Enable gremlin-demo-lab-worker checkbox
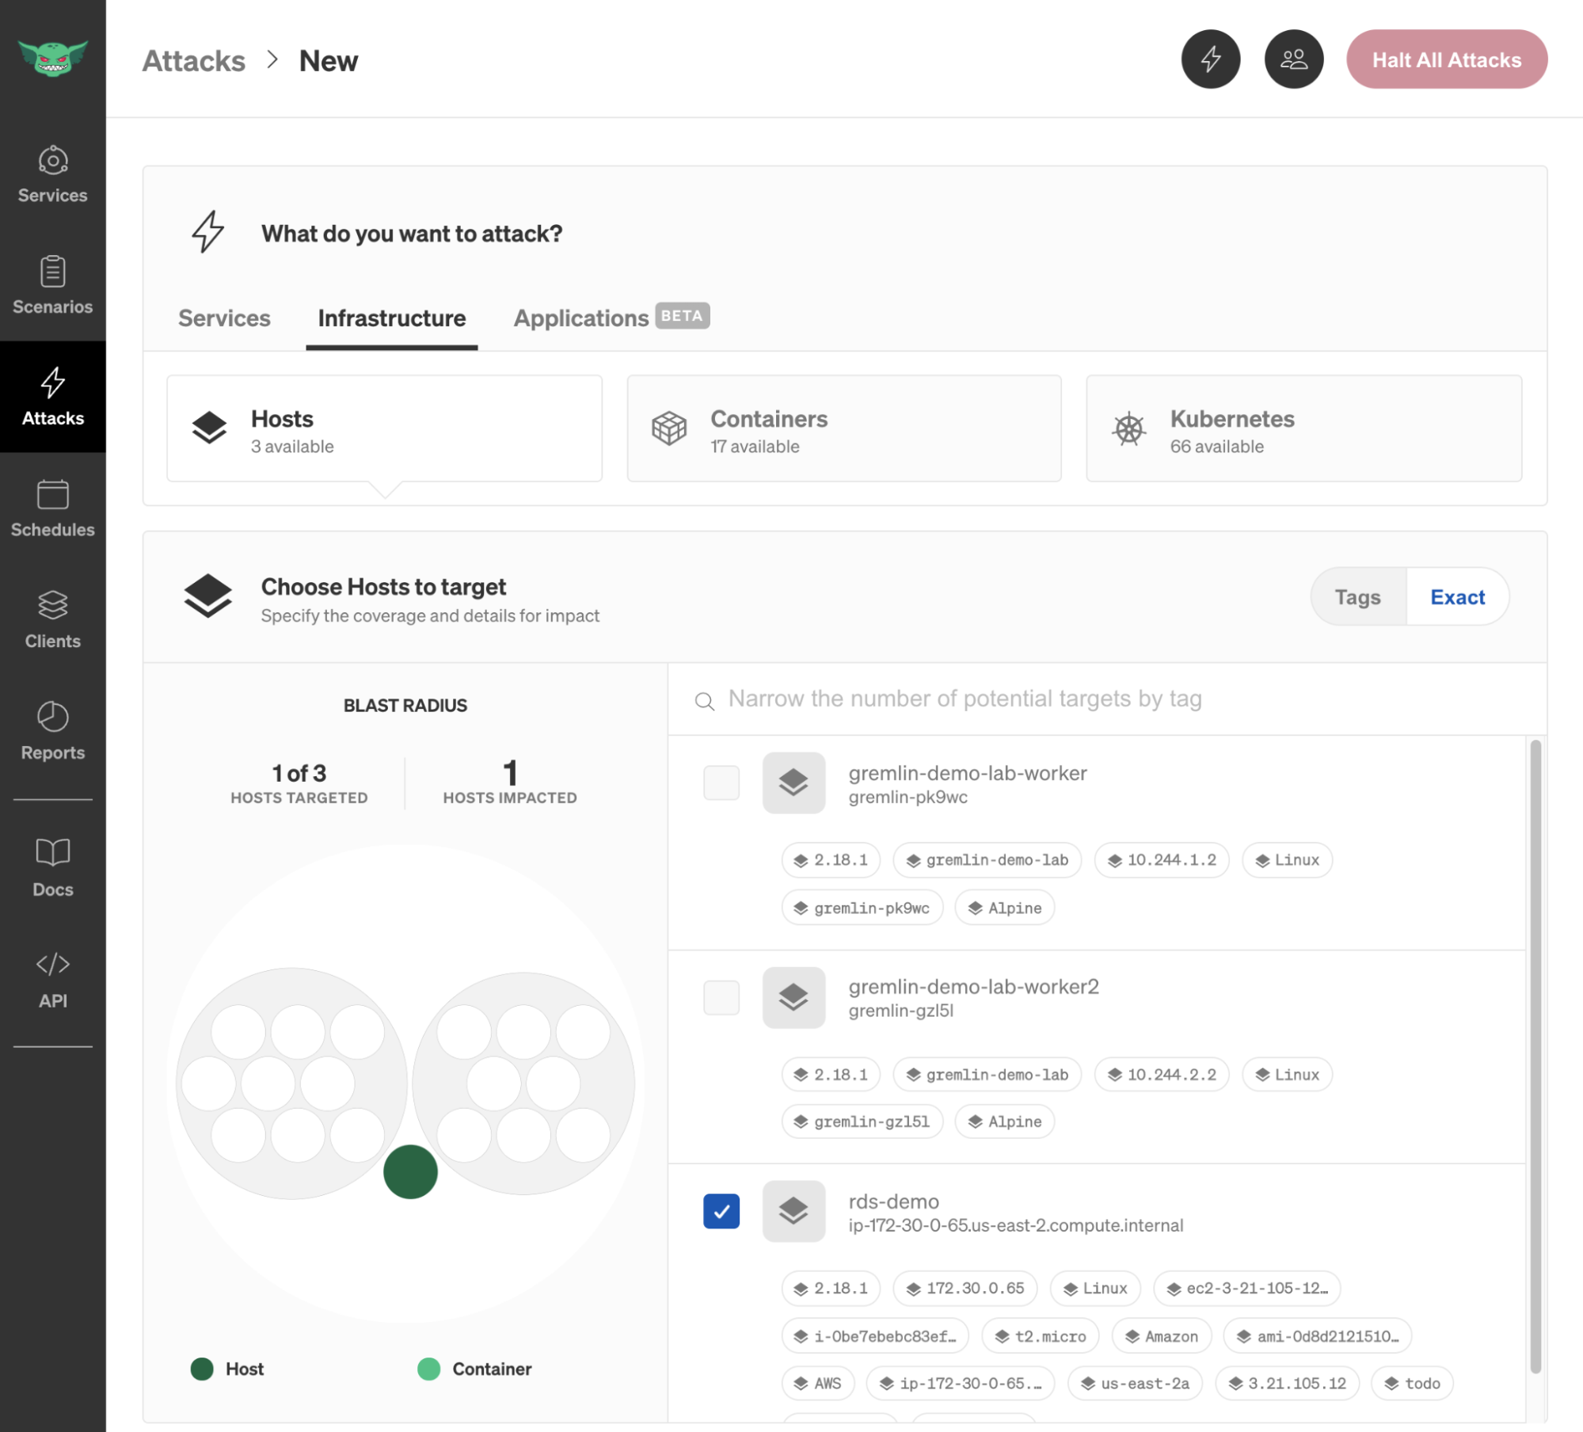This screenshot has height=1432, width=1583. click(721, 783)
